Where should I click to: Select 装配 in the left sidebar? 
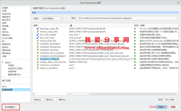tap(4, 29)
